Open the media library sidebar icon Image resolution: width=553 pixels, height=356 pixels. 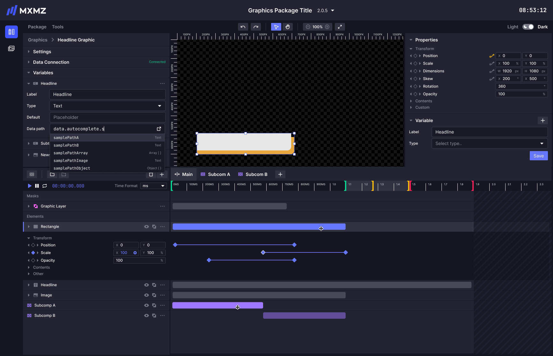click(x=11, y=48)
